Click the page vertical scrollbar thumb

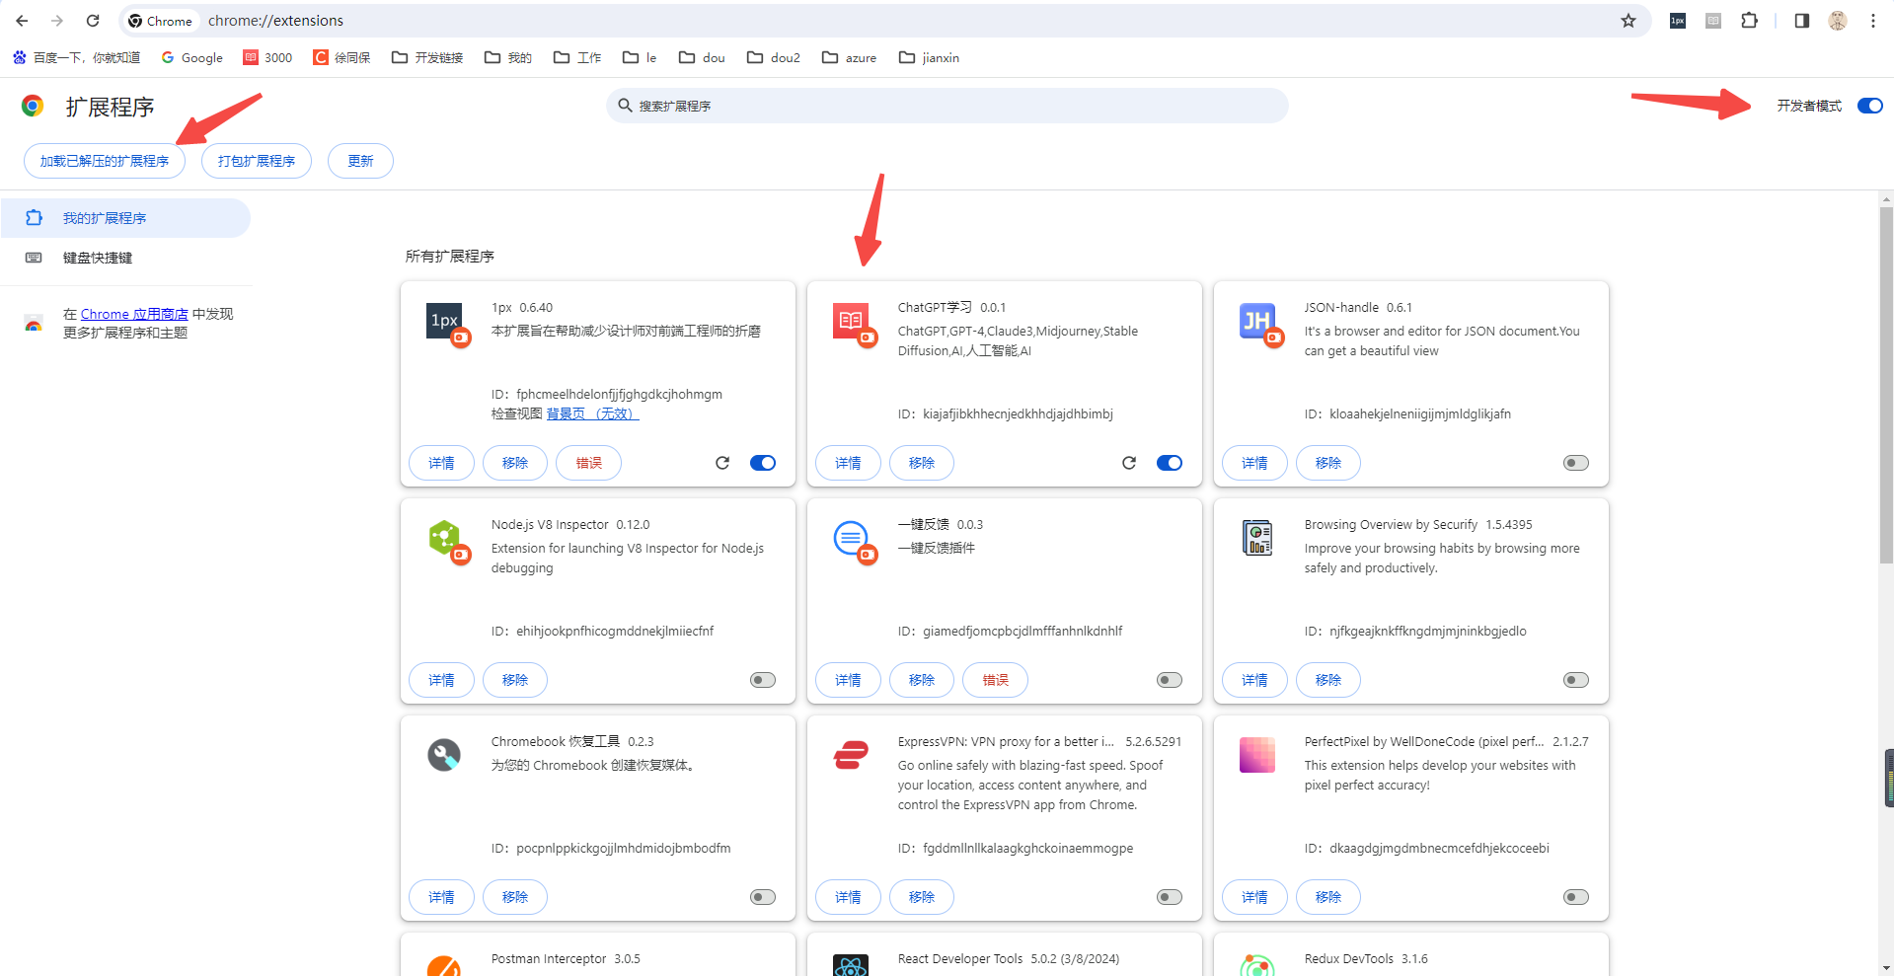point(1886,385)
